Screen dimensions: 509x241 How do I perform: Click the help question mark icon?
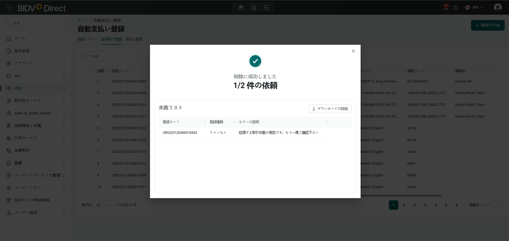pyautogui.click(x=456, y=8)
